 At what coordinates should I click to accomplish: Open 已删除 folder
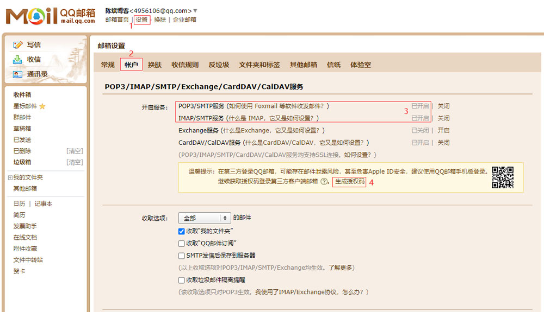point(22,151)
